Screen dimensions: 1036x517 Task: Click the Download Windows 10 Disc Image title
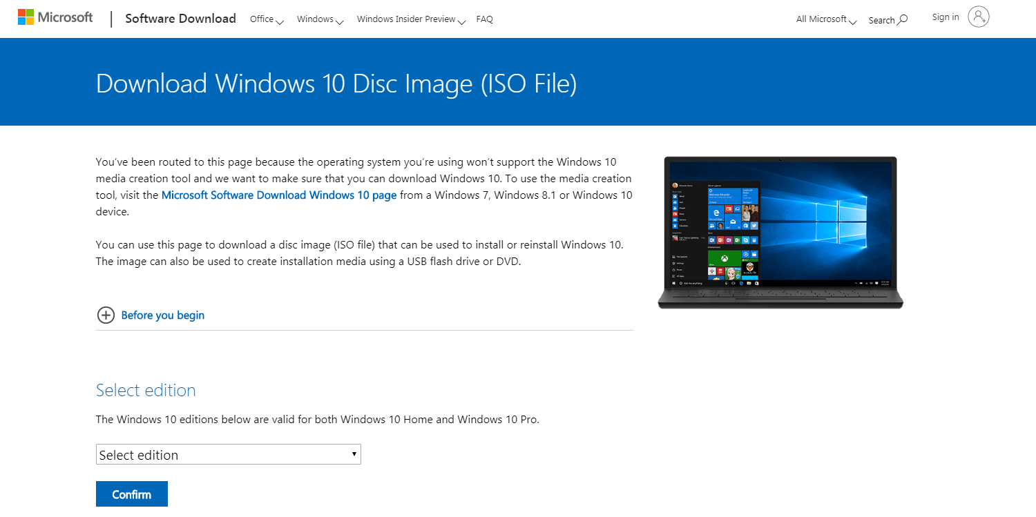tap(336, 84)
